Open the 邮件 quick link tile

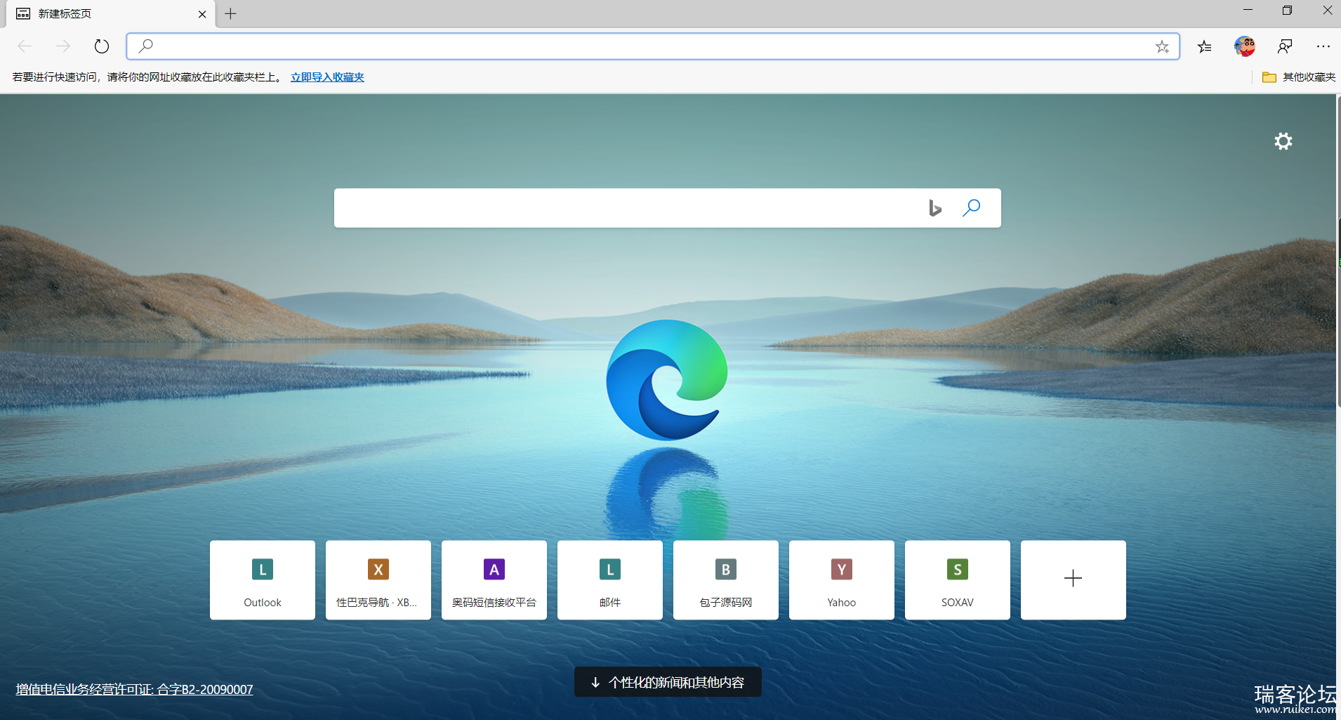point(610,580)
